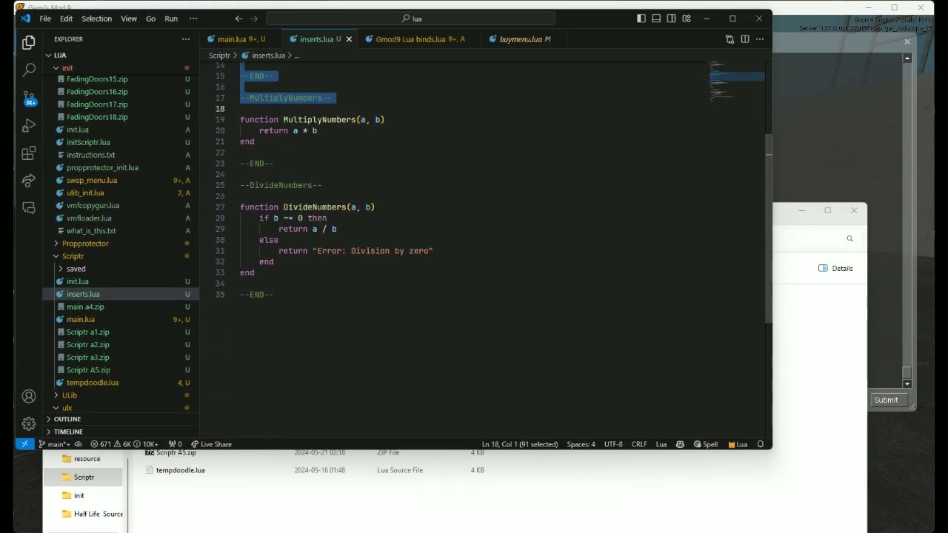This screenshot has height=533, width=948.
Task: Expand the ULib folder
Action: tap(120, 395)
